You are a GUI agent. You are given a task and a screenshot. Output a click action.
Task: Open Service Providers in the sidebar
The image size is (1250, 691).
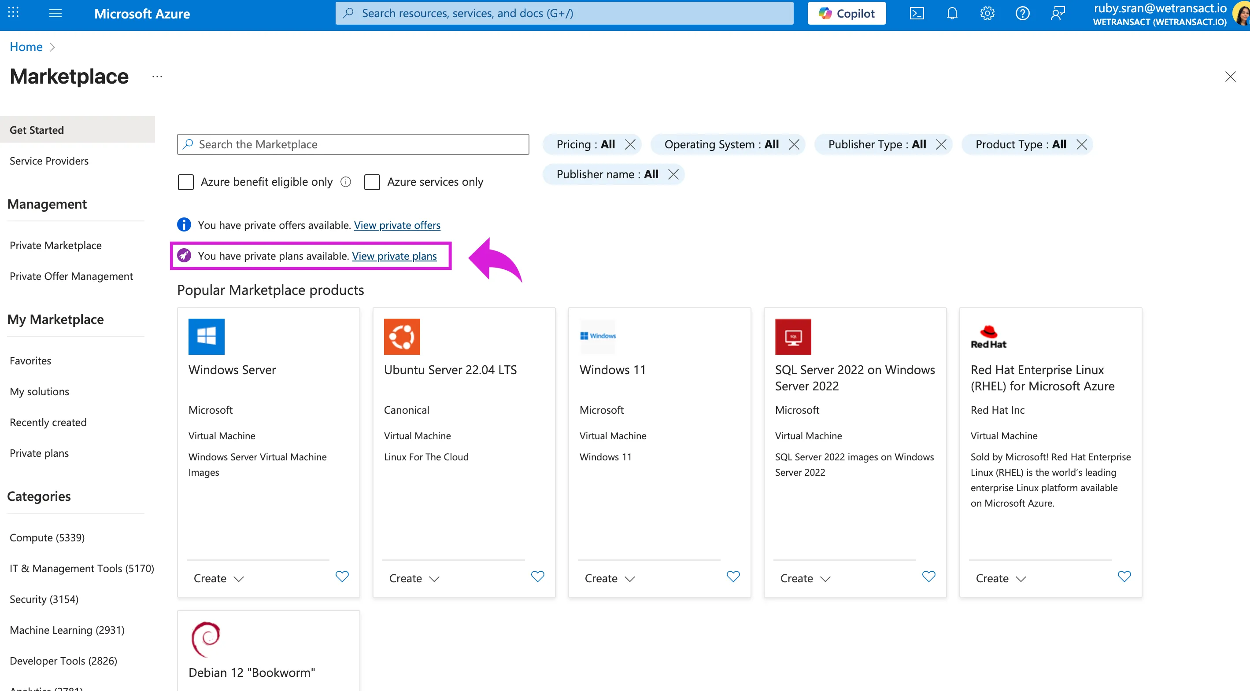point(49,161)
